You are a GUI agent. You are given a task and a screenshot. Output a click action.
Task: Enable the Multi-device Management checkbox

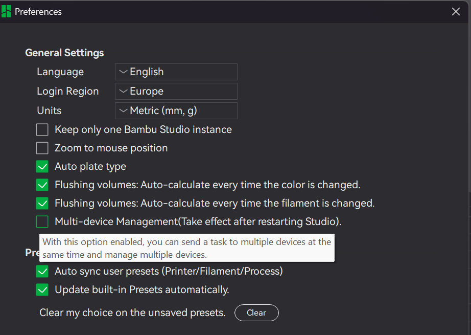42,221
